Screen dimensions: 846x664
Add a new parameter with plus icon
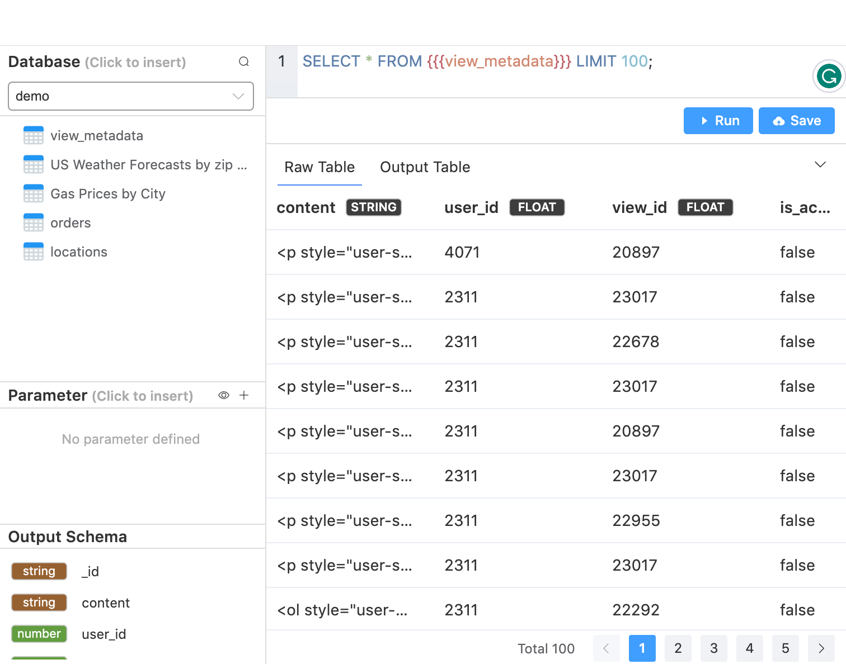[x=244, y=395]
